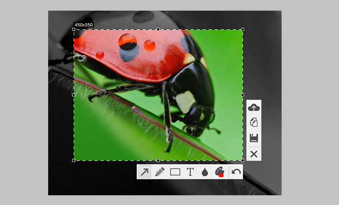Click the top-right selection handle
Screen dimensions: 339x205
coord(243,30)
